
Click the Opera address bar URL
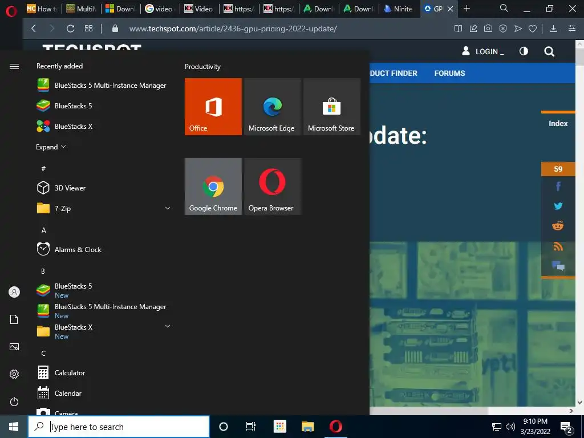pyautogui.click(x=233, y=29)
